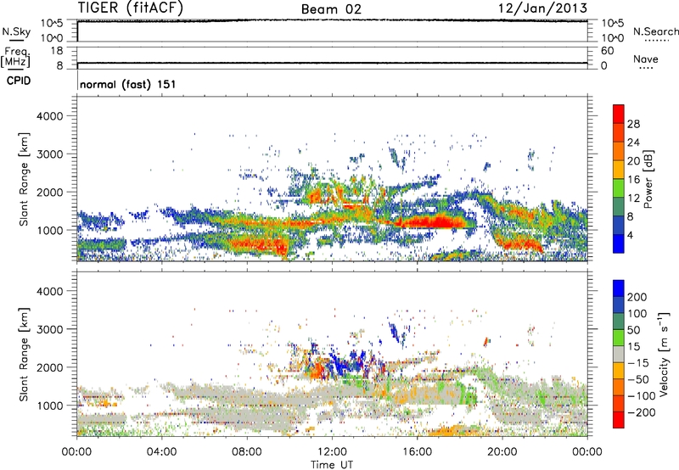
Task: Click the 16:00 time tick label
Action: pos(417,452)
